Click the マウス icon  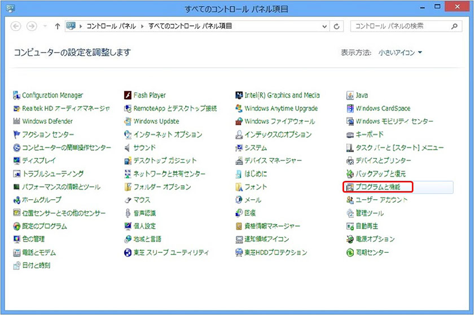(x=128, y=200)
